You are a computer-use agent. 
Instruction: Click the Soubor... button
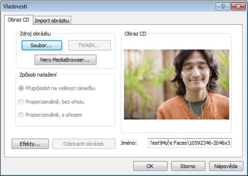tap(42, 45)
